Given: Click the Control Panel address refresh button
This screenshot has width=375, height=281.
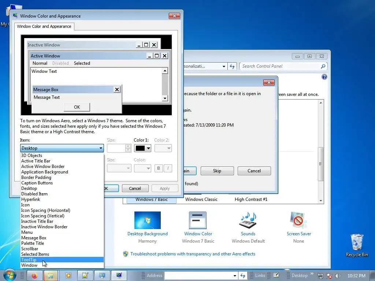Looking at the screenshot, I should click(232, 66).
